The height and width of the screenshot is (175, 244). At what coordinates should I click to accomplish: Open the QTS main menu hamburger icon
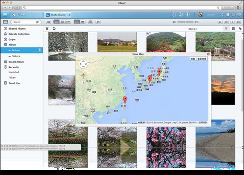coord(5,15)
